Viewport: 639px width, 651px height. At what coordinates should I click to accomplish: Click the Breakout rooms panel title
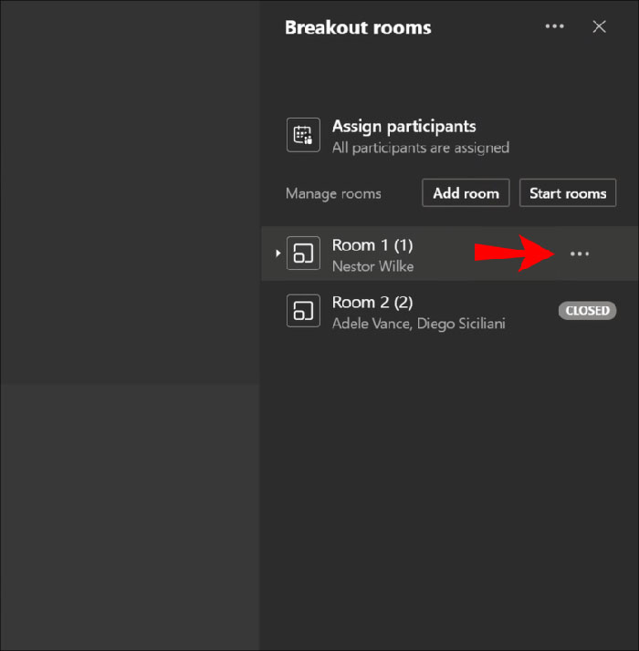point(358,27)
